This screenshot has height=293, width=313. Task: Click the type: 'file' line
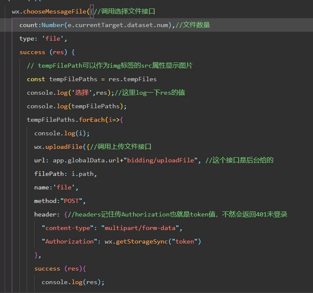tap(43, 38)
